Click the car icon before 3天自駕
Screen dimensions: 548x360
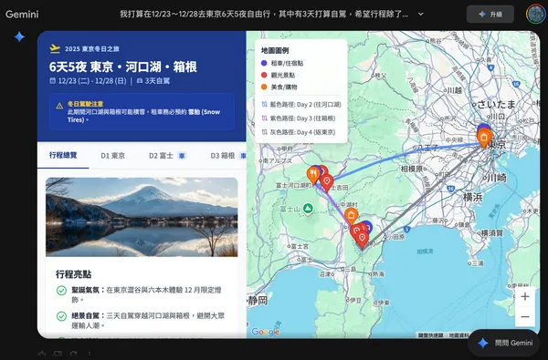tap(140, 80)
